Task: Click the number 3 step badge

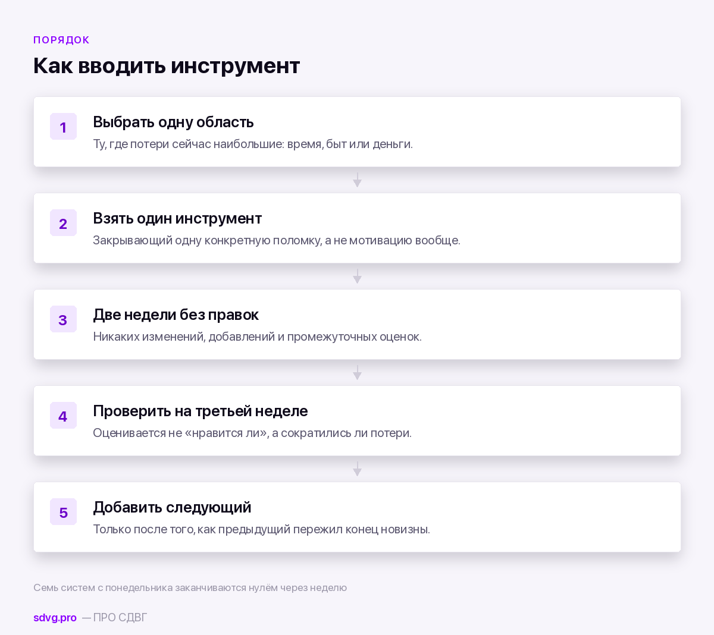Action: 63,319
